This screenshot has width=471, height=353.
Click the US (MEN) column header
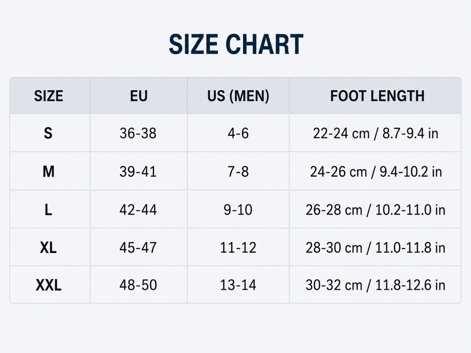click(x=238, y=96)
